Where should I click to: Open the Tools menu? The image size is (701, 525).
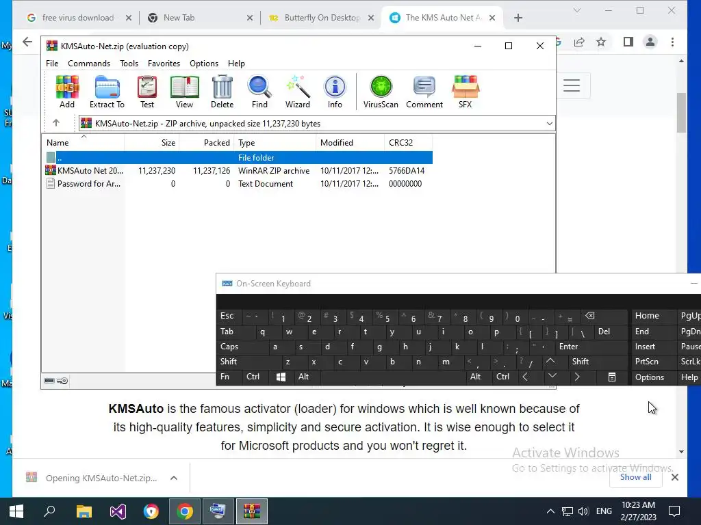(129, 64)
